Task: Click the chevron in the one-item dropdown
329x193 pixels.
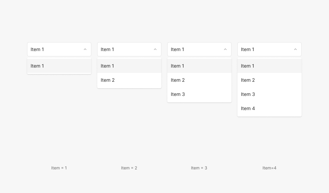Action: (x=85, y=49)
